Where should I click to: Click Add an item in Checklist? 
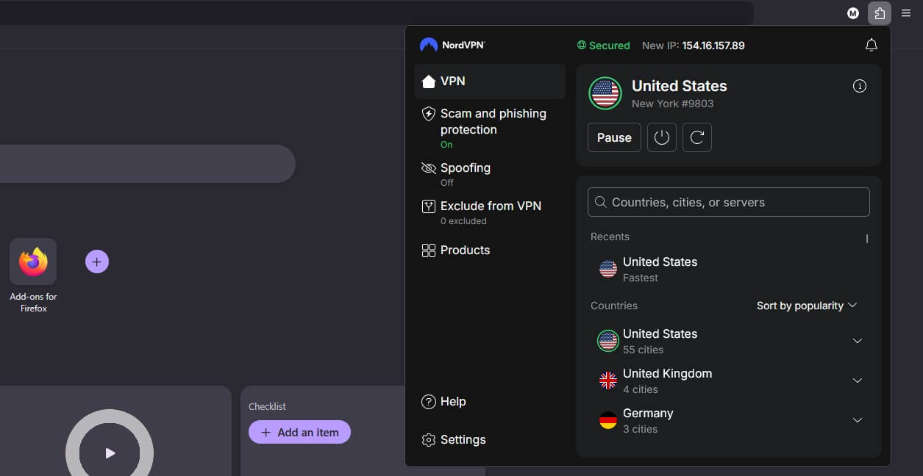coord(299,433)
